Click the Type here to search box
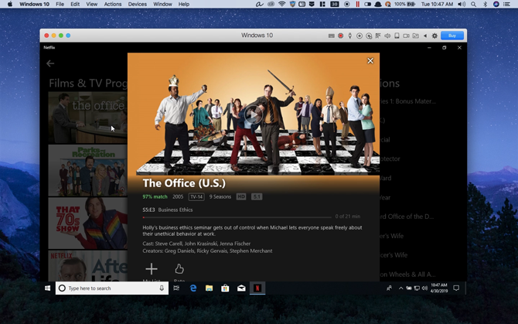This screenshot has height=324, width=518. pyautogui.click(x=111, y=288)
